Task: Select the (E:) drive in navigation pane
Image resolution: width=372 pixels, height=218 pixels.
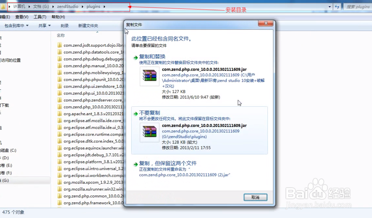Action: pos(6,165)
